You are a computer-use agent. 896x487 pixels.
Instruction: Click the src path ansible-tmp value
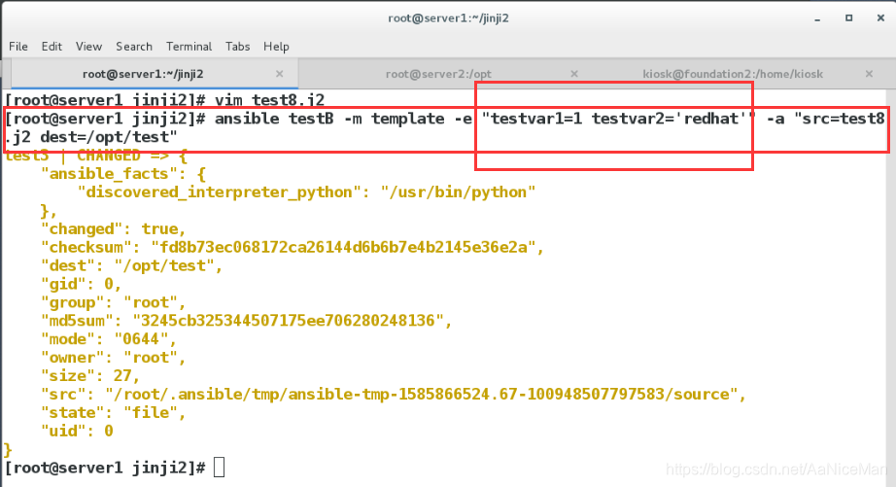(421, 395)
